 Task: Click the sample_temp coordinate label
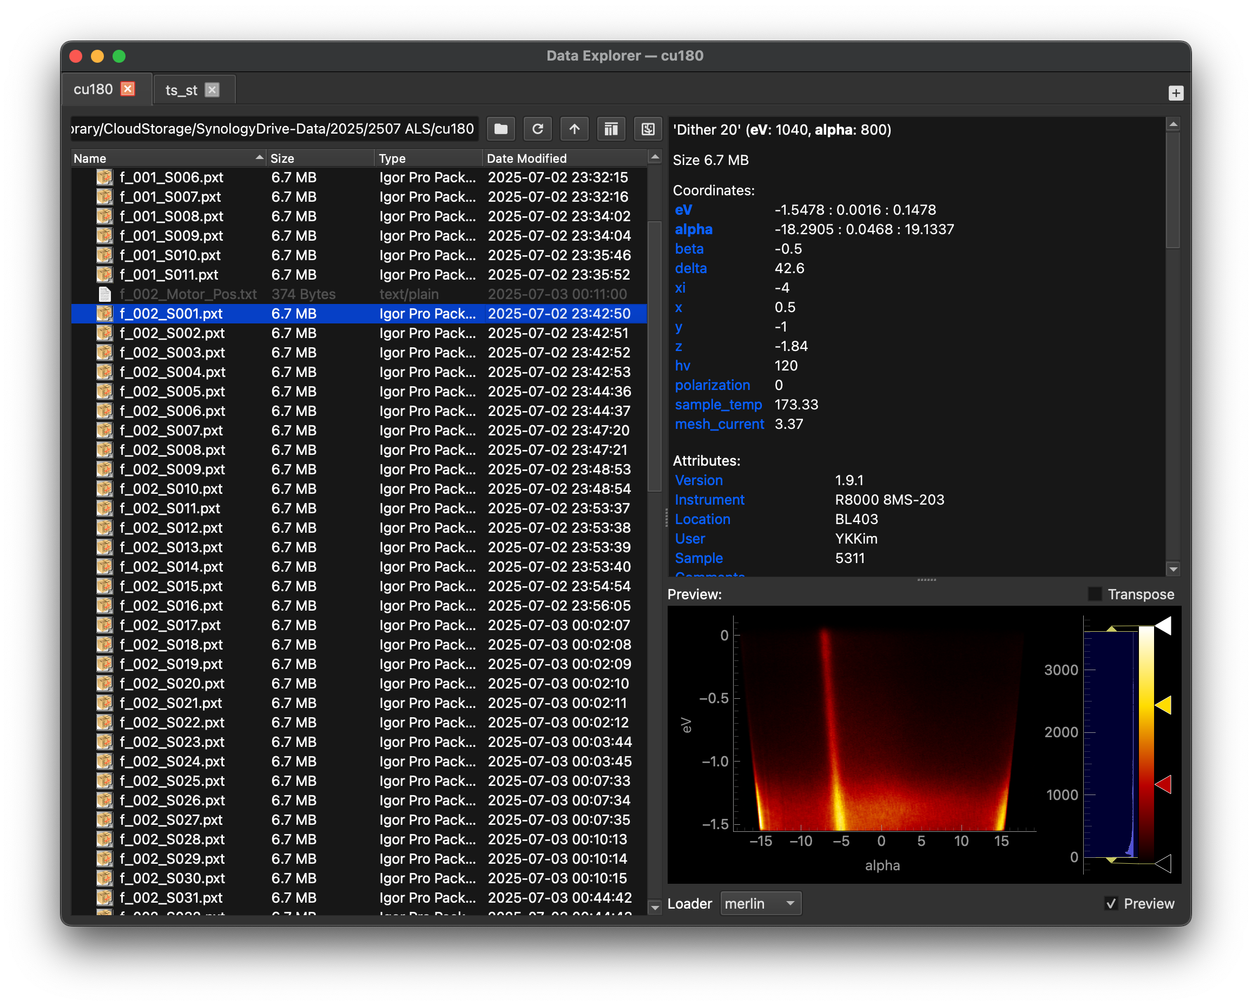click(x=718, y=405)
